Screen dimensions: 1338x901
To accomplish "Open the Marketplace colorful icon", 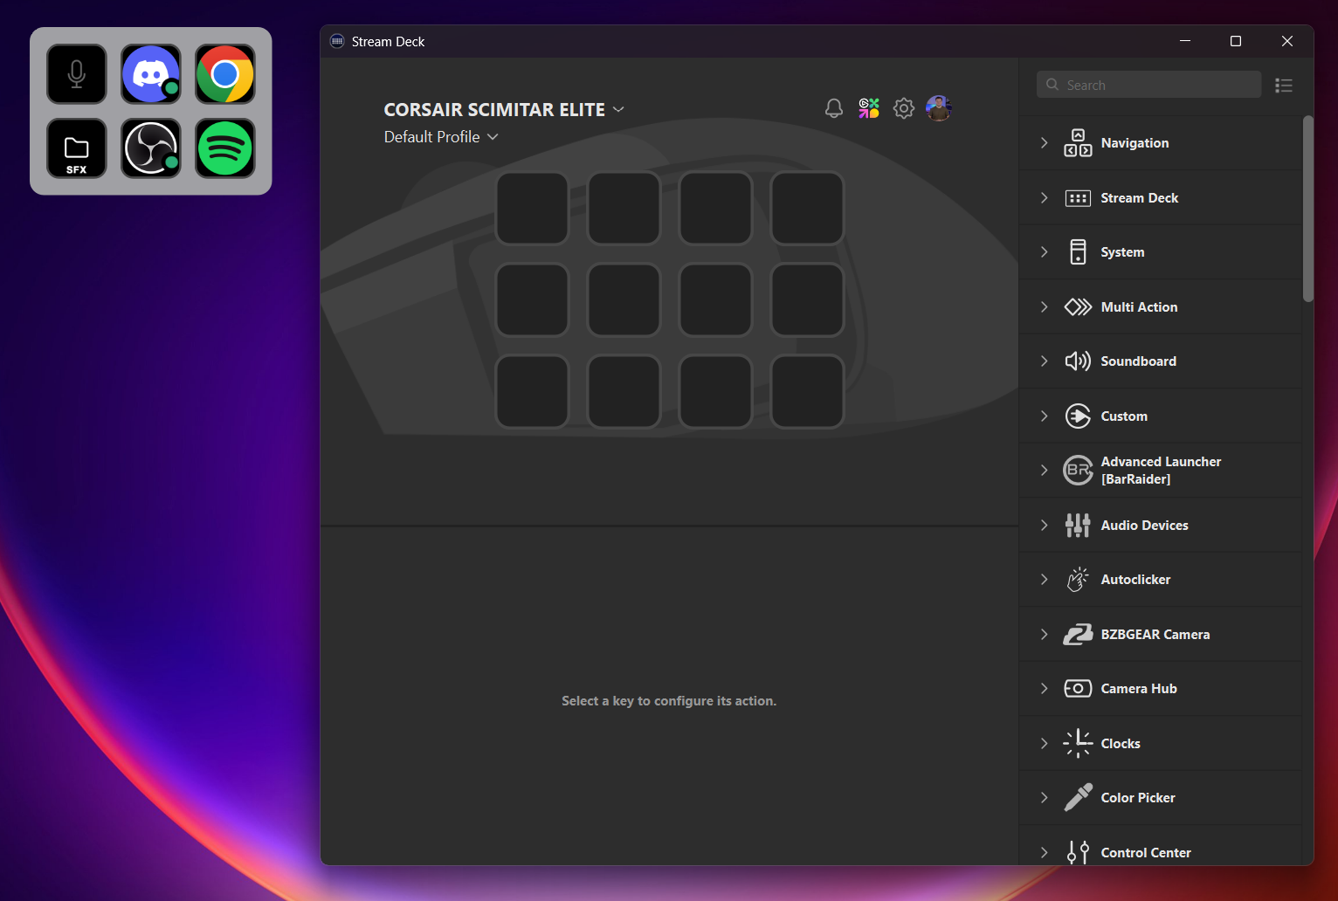I will point(869,108).
